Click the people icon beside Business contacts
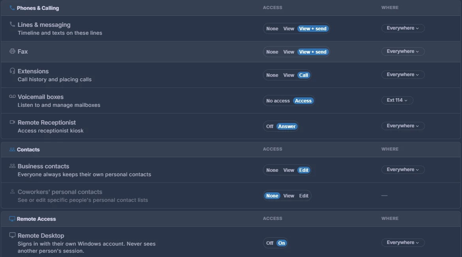 pyautogui.click(x=12, y=166)
